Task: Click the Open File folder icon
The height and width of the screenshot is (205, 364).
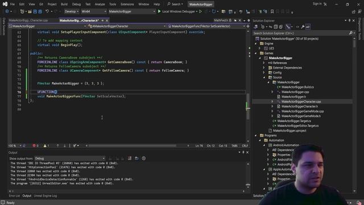Action: pyautogui.click(x=30, y=11)
